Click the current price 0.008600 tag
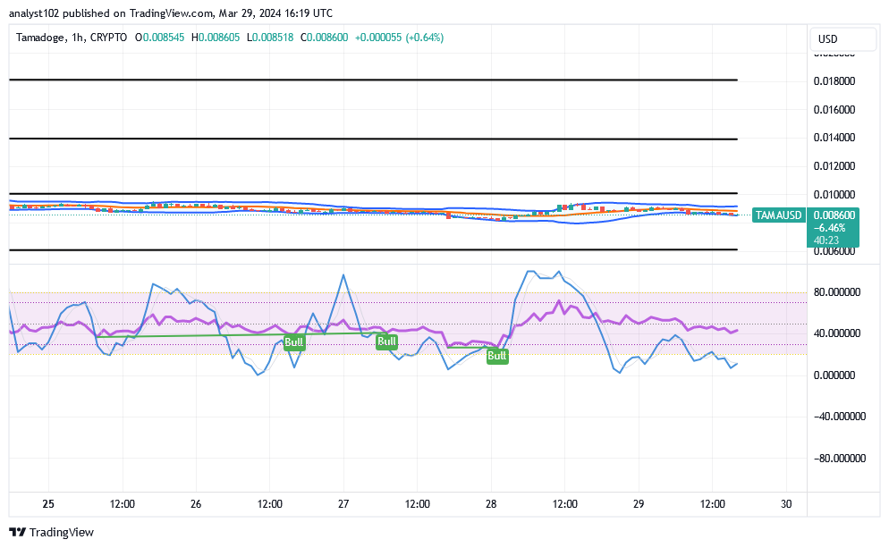Viewport: 889px width, 548px height. pyautogui.click(x=834, y=215)
